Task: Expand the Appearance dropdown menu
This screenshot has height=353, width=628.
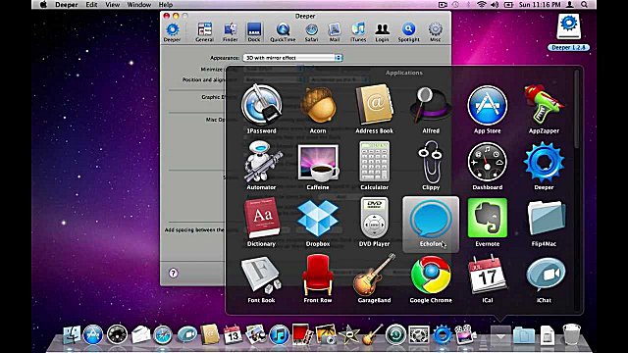Action: pyautogui.click(x=292, y=58)
